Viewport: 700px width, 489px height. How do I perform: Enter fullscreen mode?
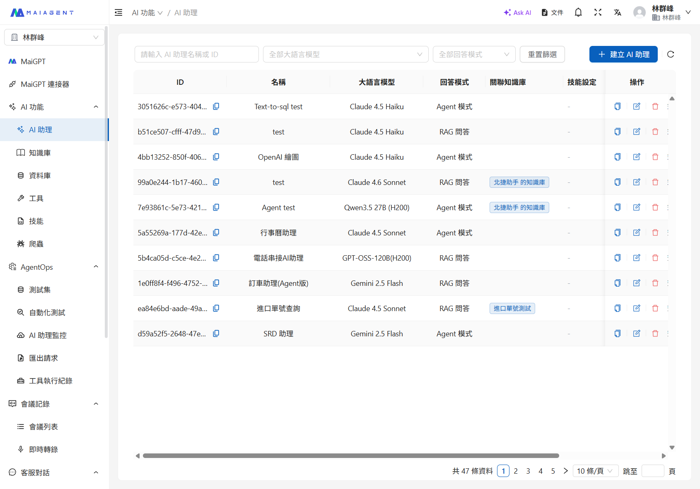tap(598, 12)
